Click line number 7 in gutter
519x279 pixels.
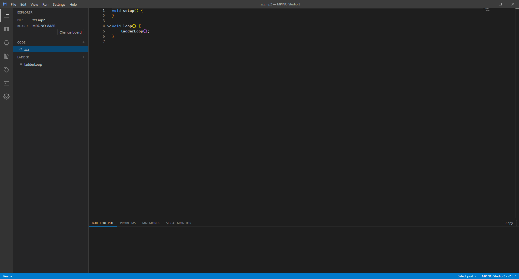click(x=104, y=41)
